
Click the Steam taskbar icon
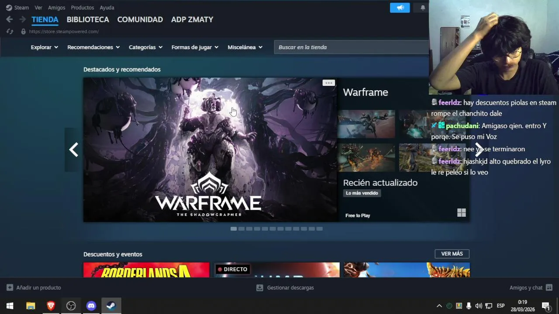click(x=111, y=306)
